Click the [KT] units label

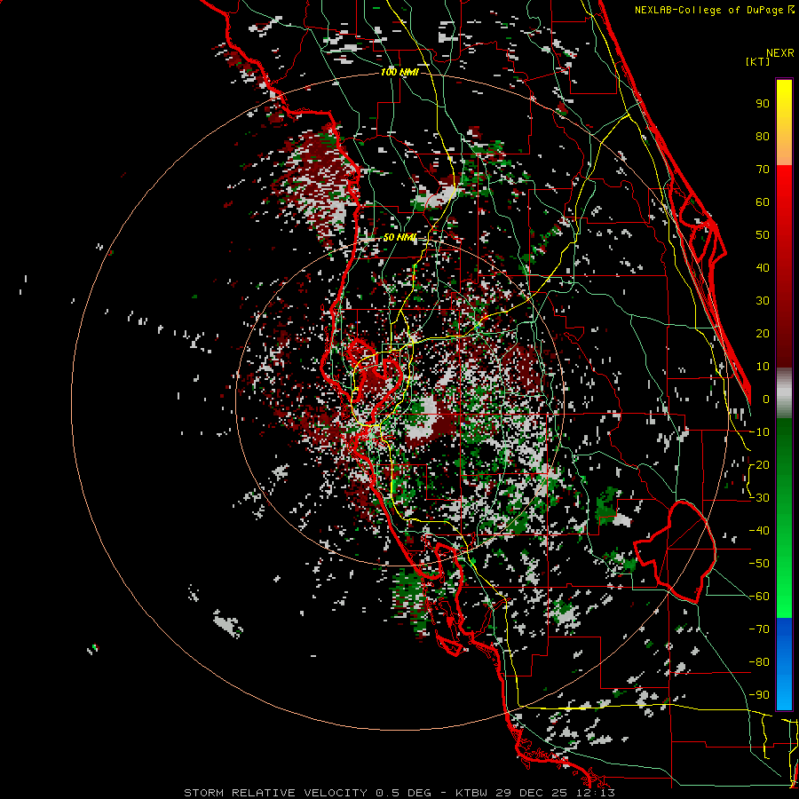point(757,61)
